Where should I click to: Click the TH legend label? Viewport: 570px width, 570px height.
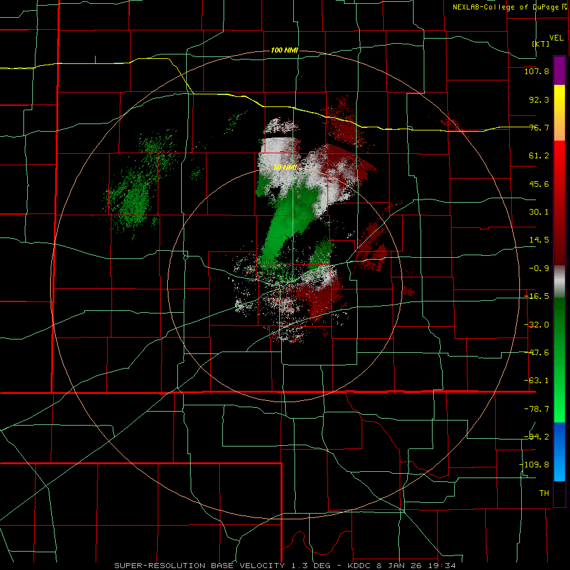click(x=544, y=493)
